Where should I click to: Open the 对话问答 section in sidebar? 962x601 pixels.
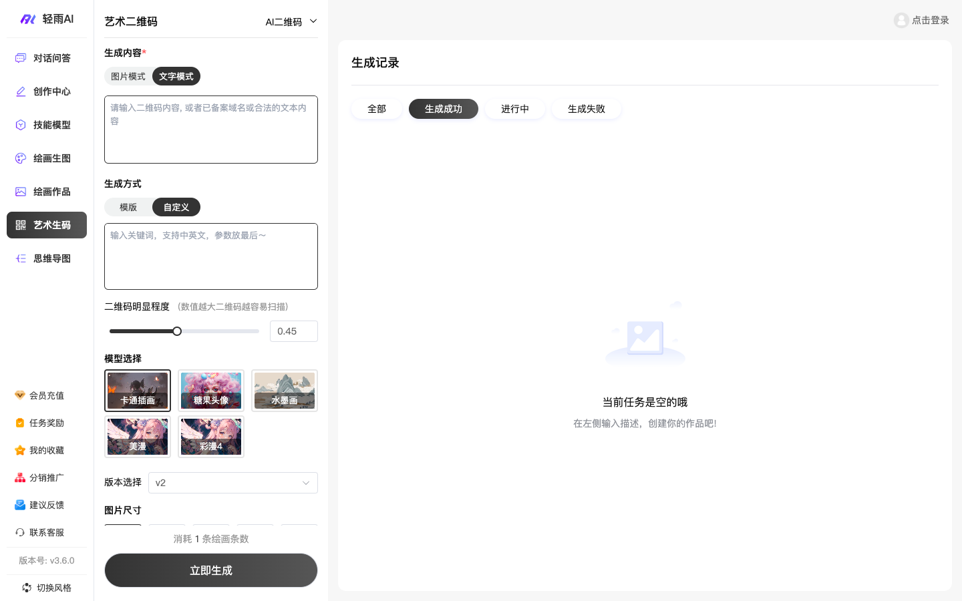pyautogui.click(x=47, y=58)
